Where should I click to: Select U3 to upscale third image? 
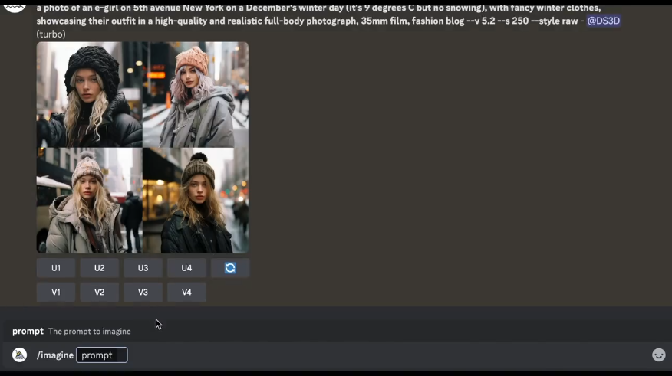(143, 268)
